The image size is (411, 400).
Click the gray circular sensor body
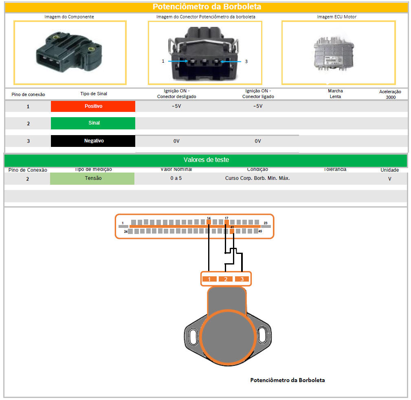click(x=226, y=336)
